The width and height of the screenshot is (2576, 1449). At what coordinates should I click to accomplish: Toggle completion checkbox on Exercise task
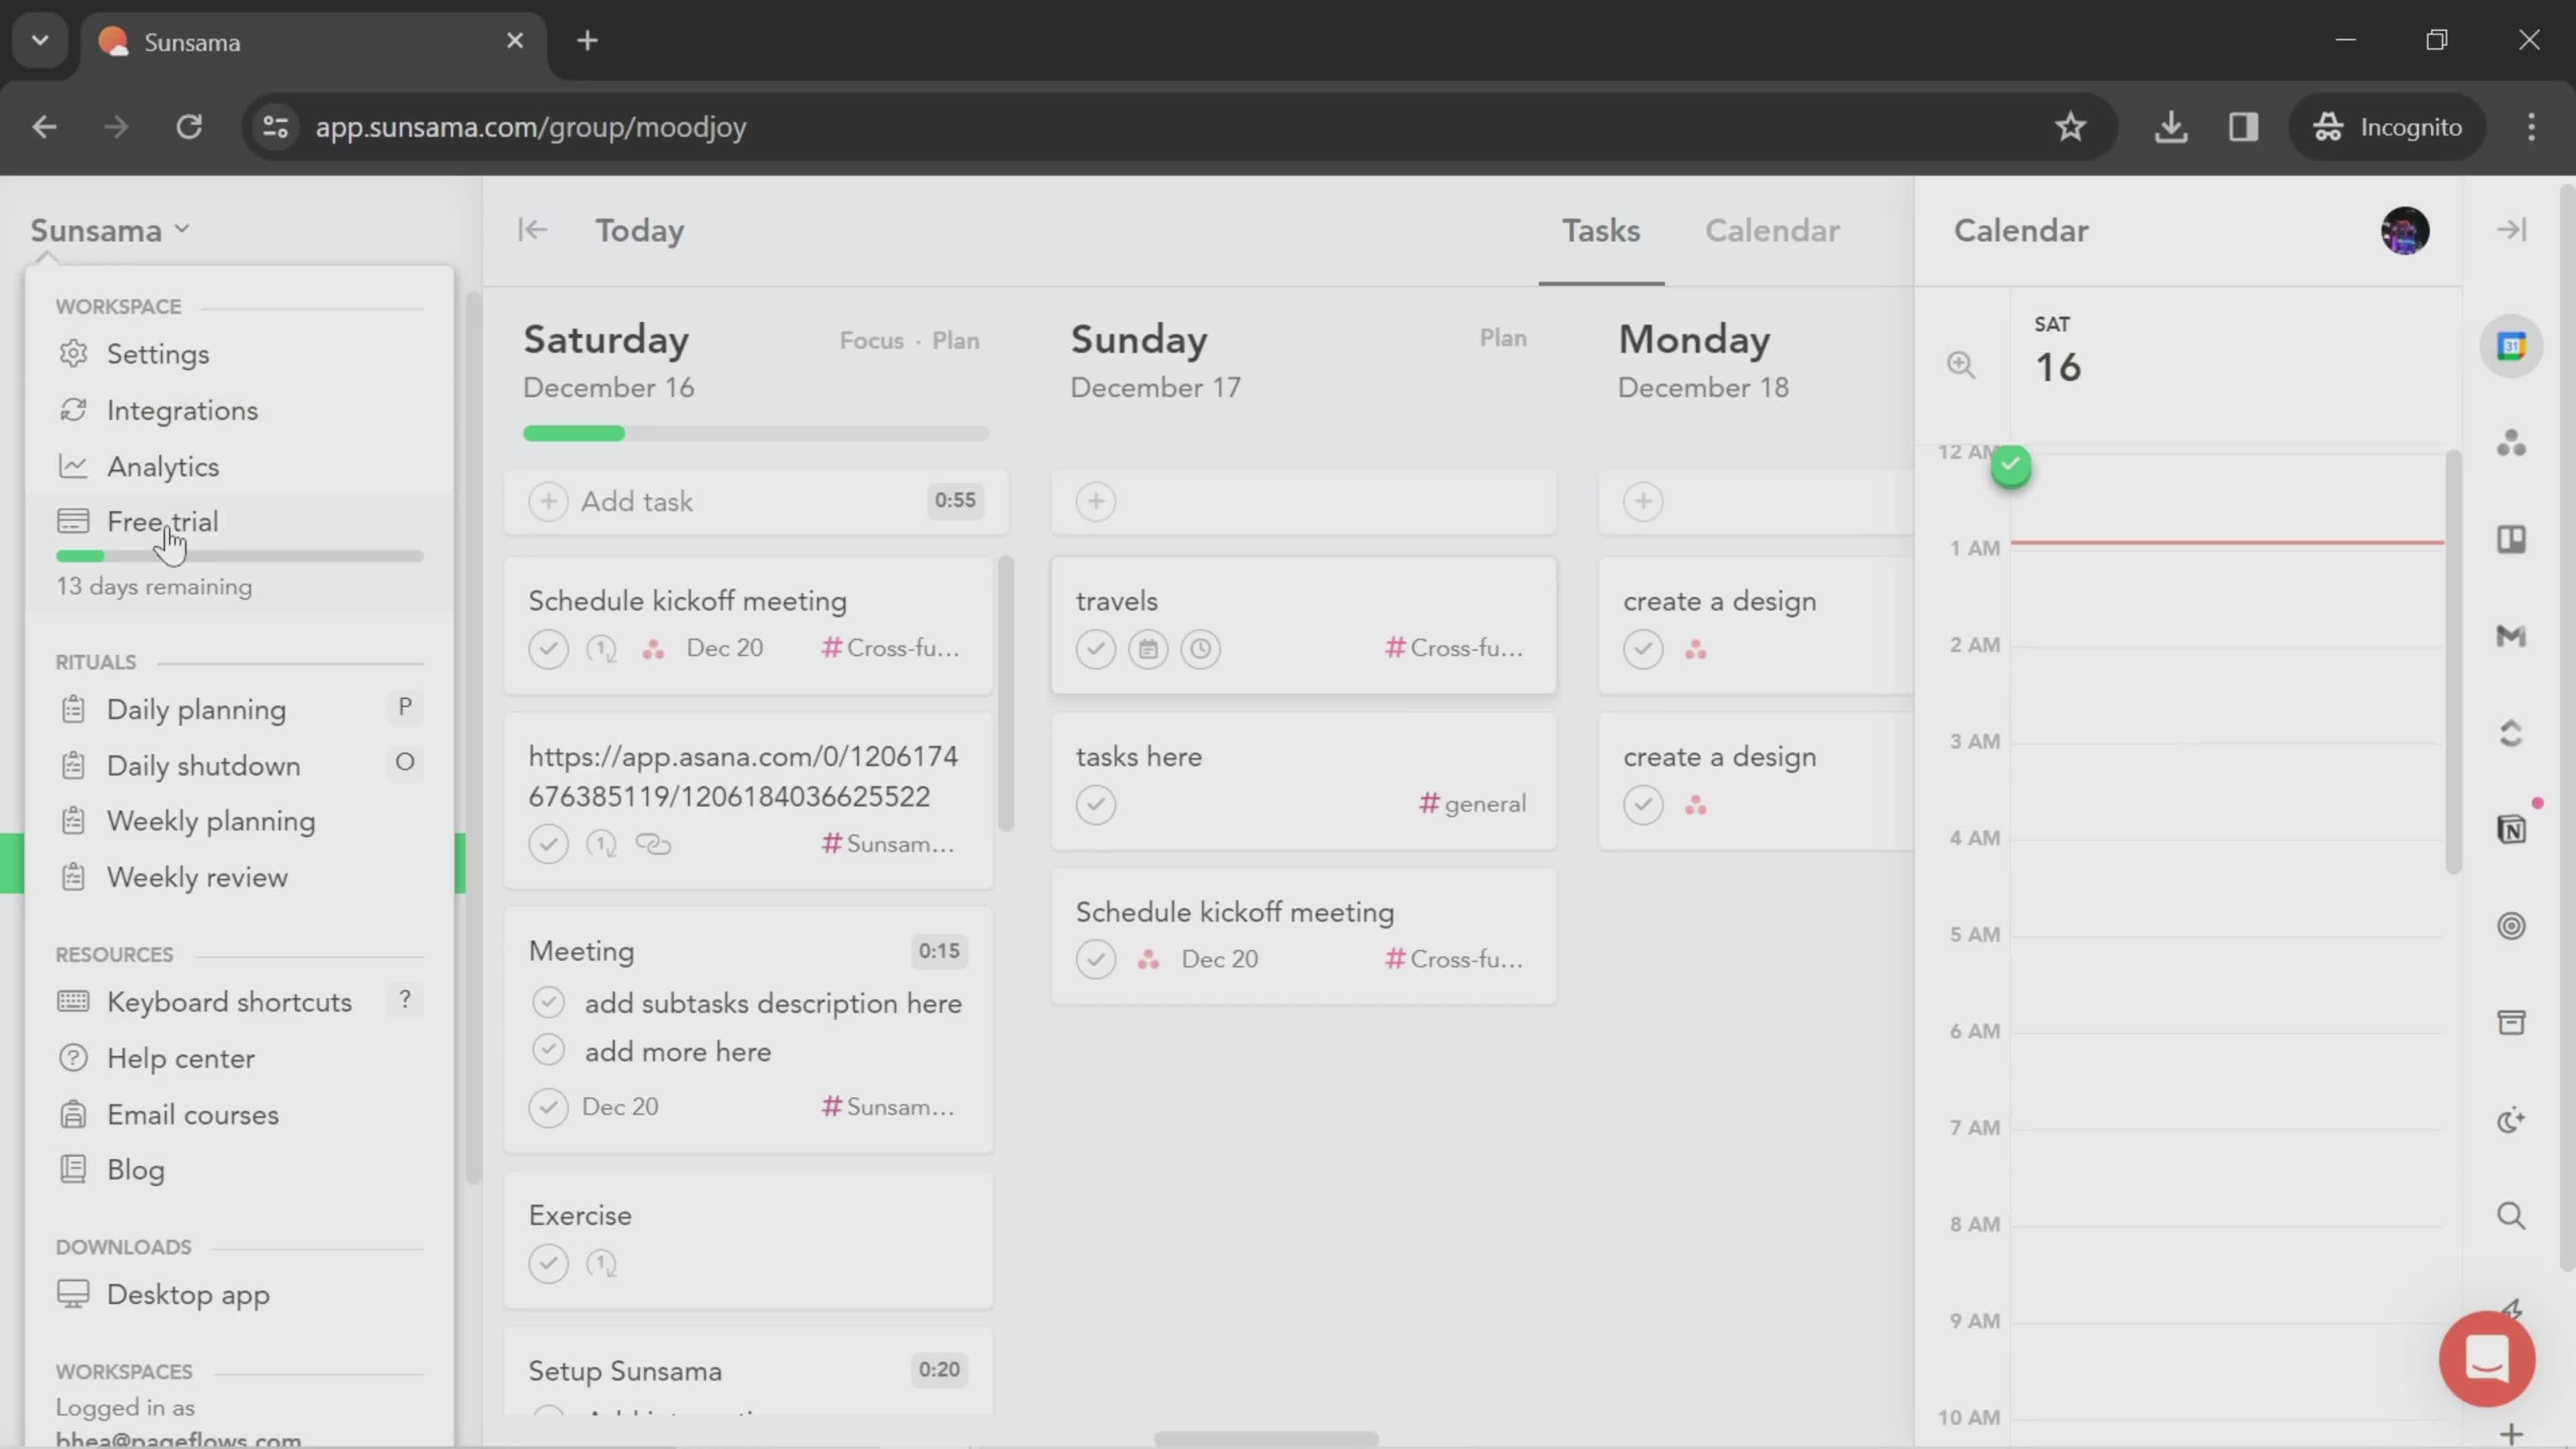[x=549, y=1263]
